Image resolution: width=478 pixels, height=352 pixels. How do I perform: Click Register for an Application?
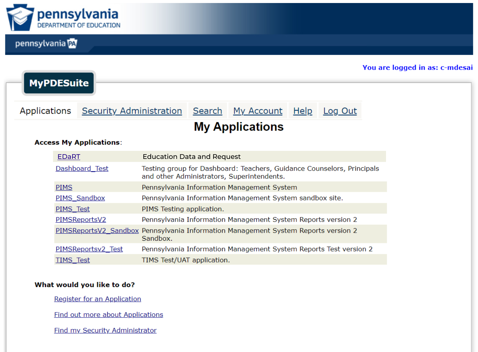pos(97,299)
